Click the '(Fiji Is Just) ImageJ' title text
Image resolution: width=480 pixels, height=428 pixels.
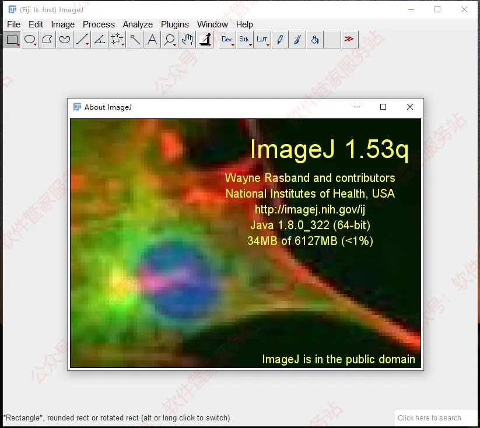(51, 10)
